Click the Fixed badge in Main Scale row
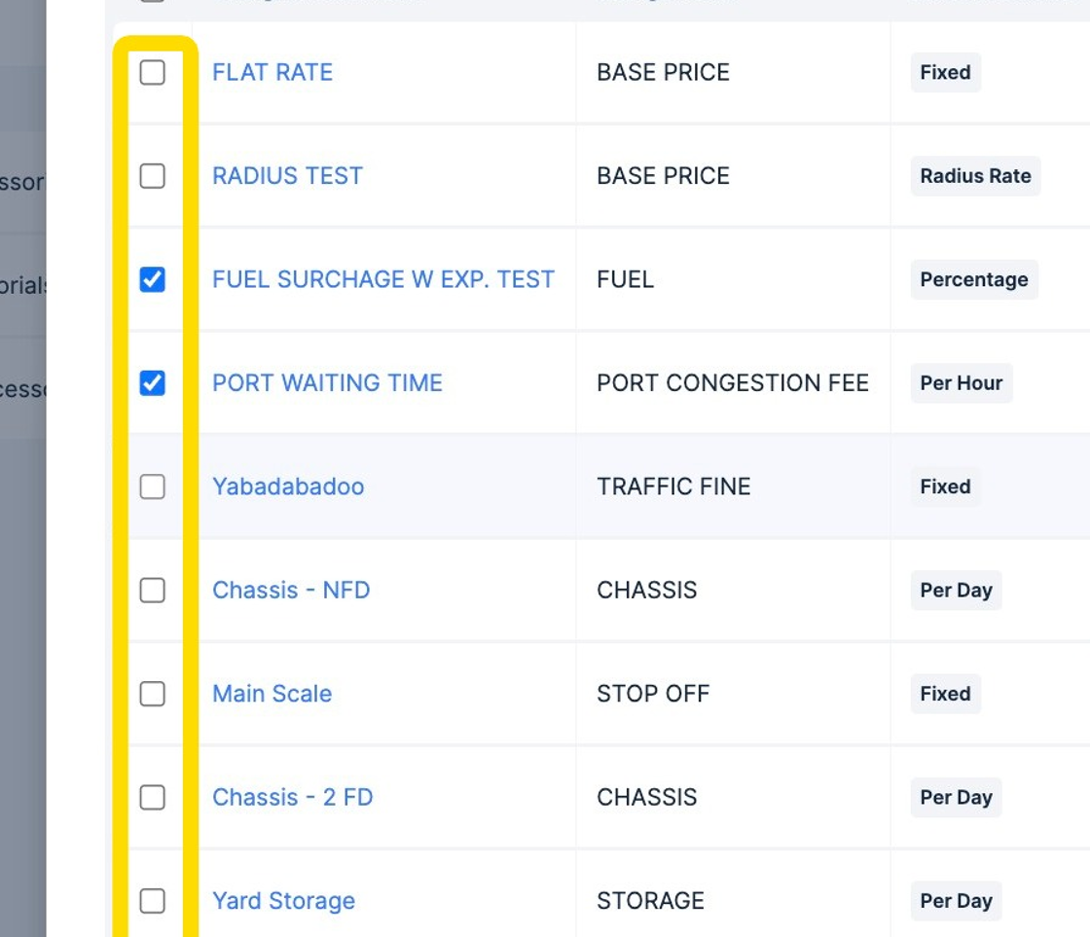 coord(945,694)
